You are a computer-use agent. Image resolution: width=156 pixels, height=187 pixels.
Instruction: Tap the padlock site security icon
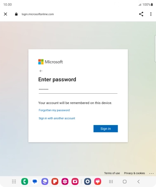point(16,14)
